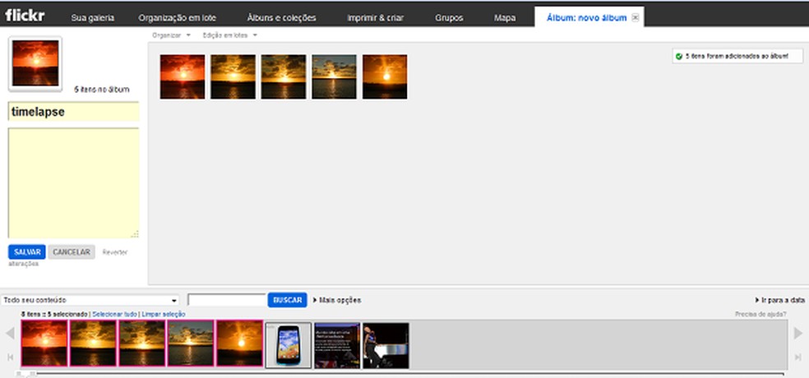Expand 'Ir para a data' option
Image resolution: width=809 pixels, height=378 pixels.
pos(779,300)
